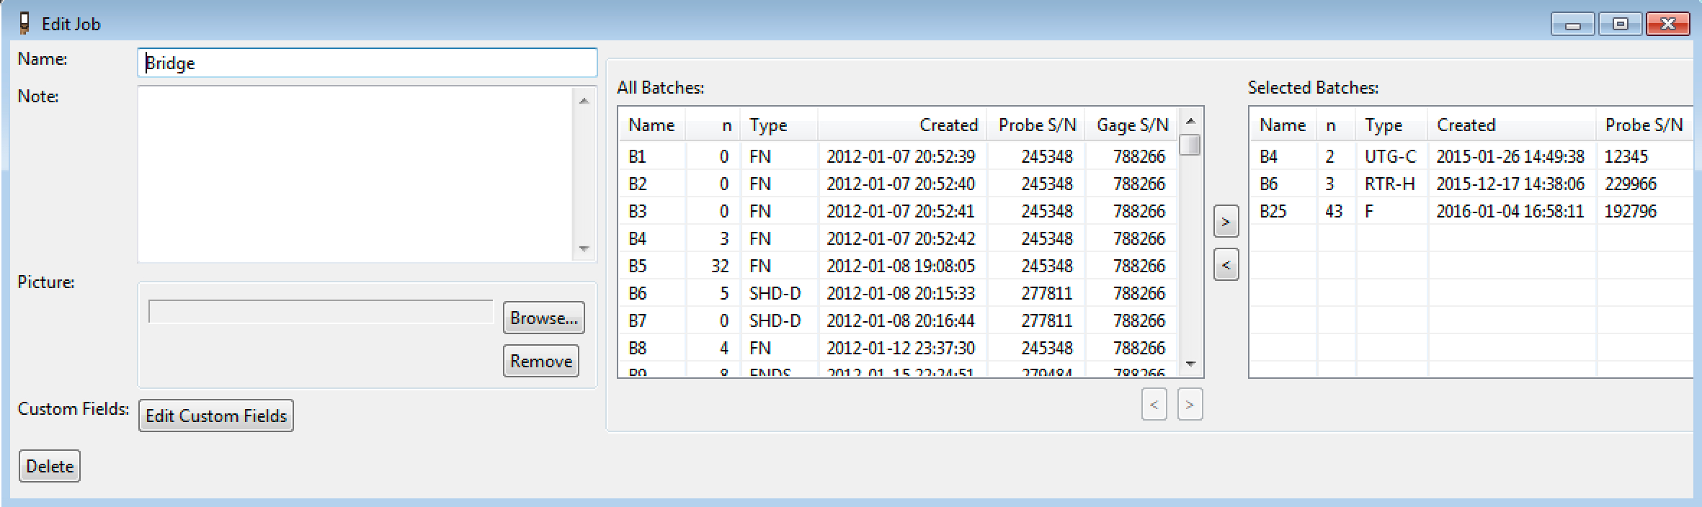Focus the Name input containing Bridge
This screenshot has width=1702, height=507.
pyautogui.click(x=367, y=63)
